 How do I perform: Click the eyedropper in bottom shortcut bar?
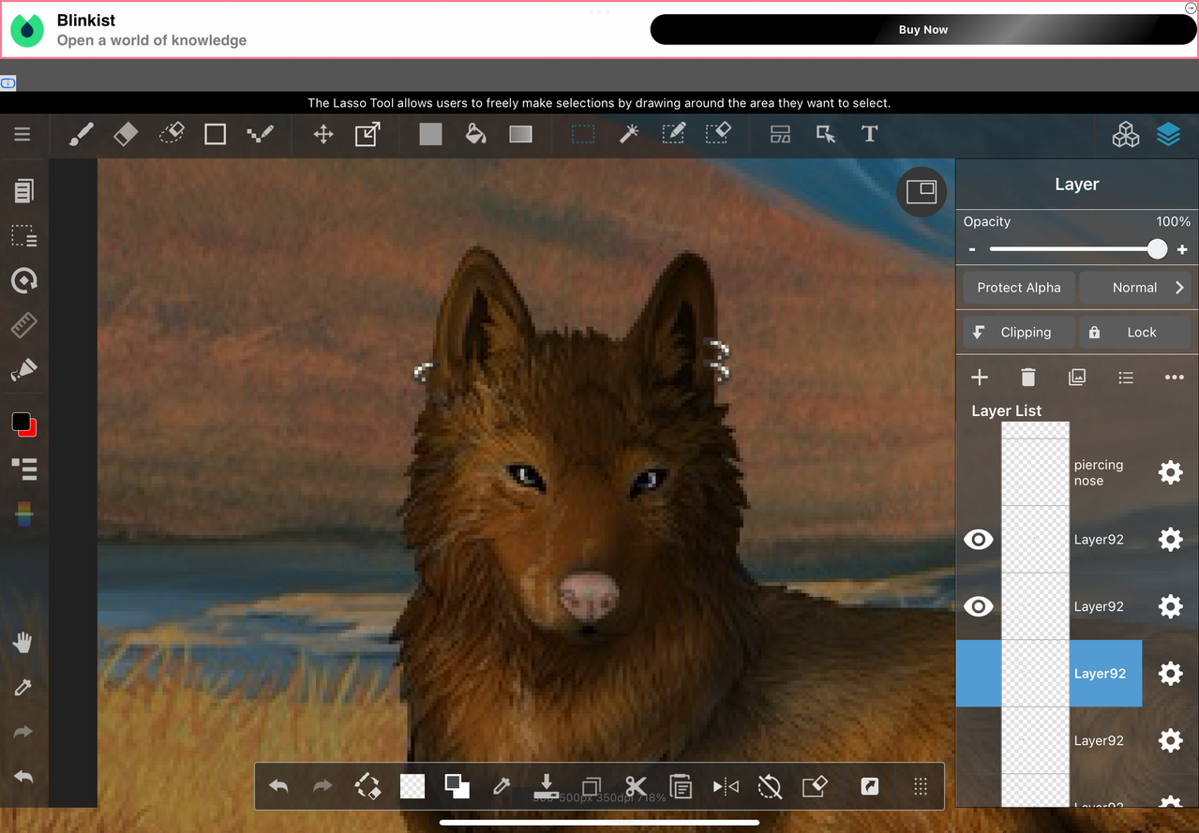502,786
